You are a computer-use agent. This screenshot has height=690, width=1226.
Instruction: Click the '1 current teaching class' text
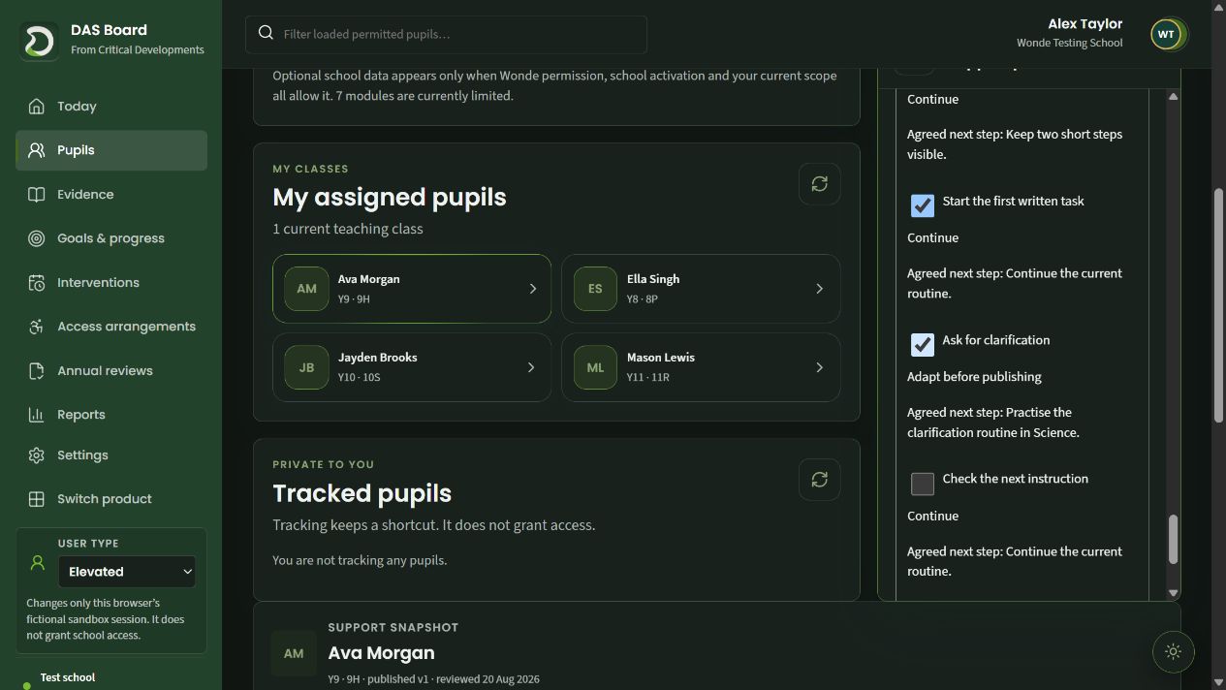(x=348, y=230)
